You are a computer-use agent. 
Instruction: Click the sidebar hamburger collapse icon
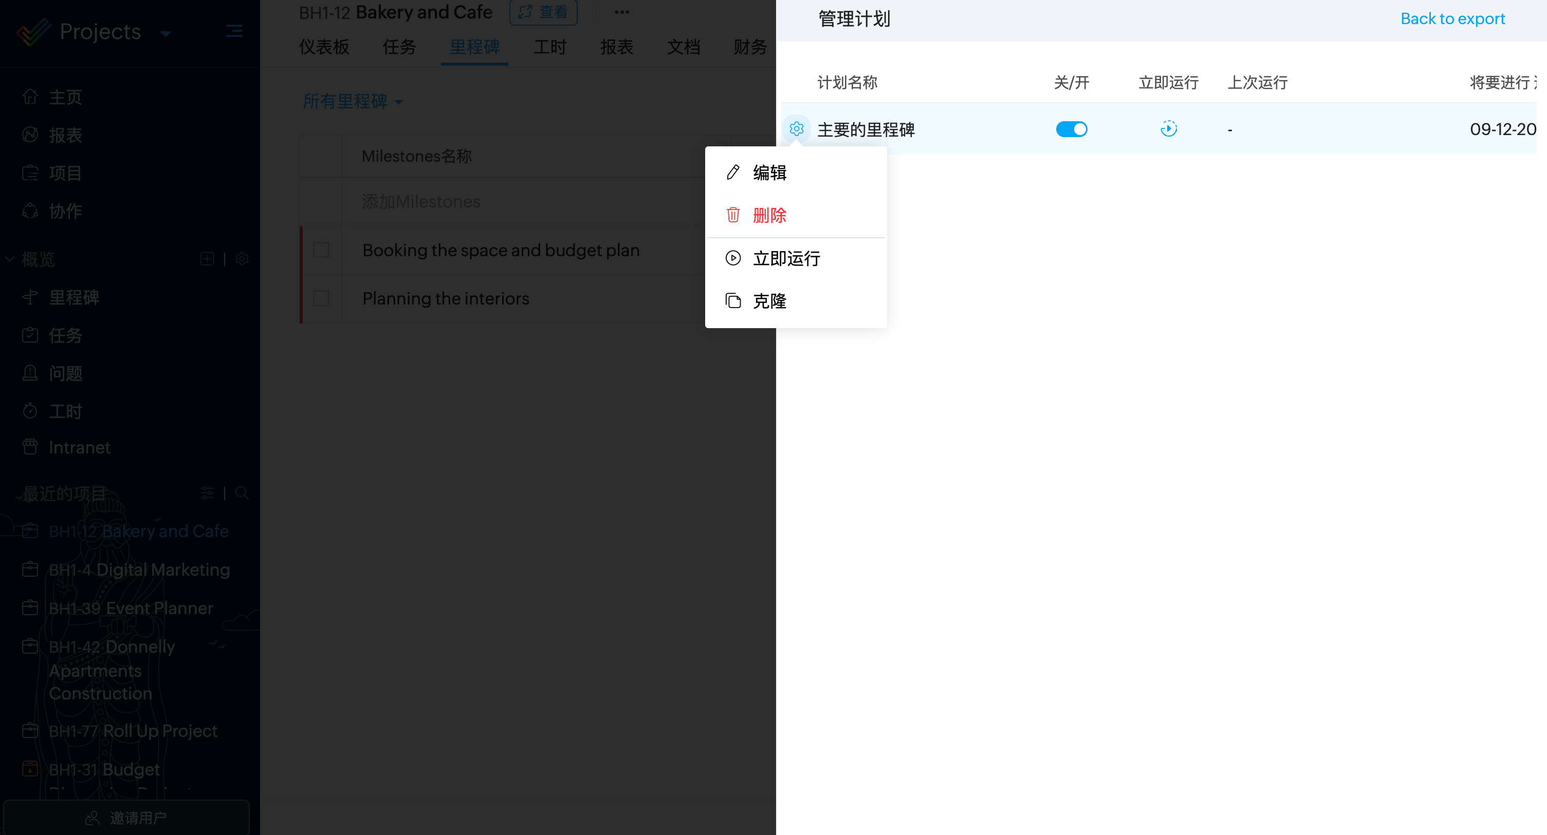point(234,31)
